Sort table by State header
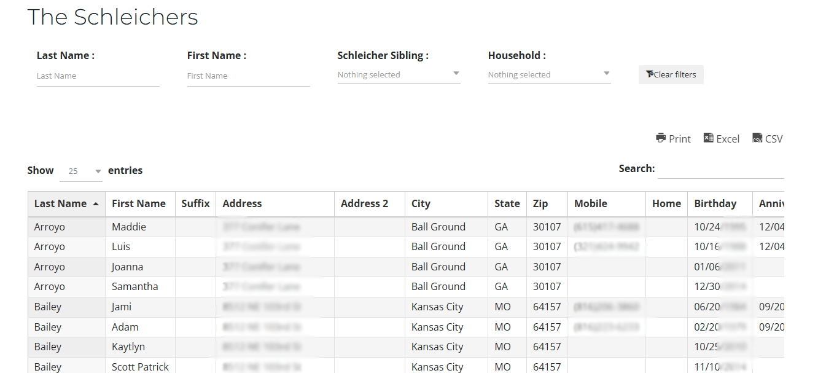Screen dimensions: 818x373 tap(507, 204)
